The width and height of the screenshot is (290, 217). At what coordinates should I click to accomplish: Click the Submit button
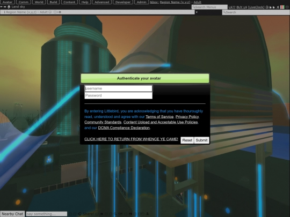click(201, 140)
